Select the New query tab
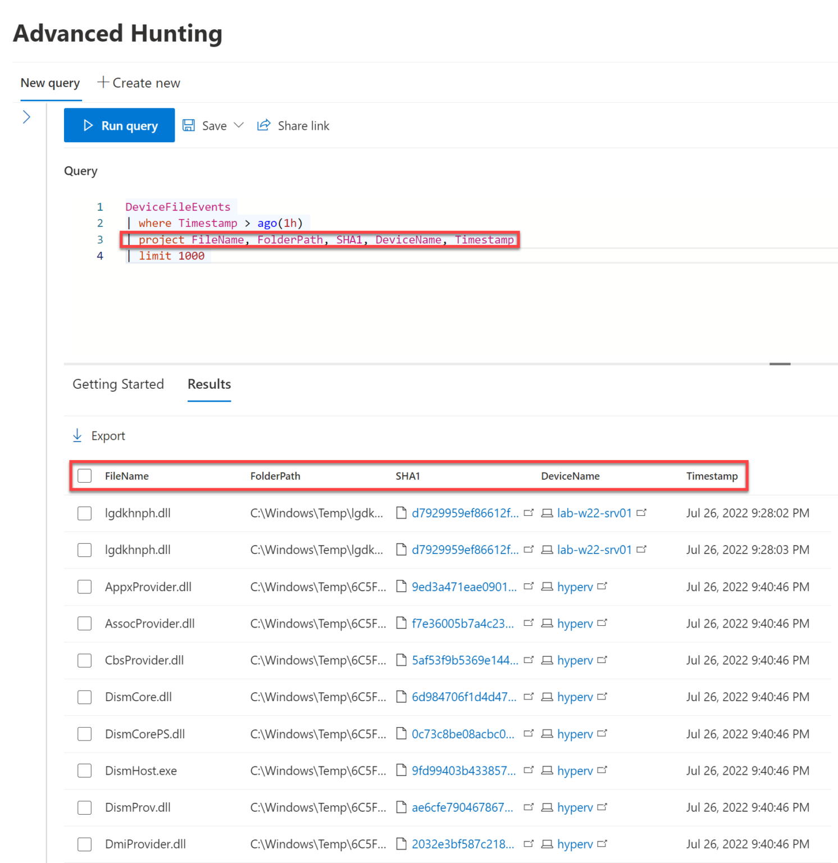The image size is (838, 863). coord(50,83)
